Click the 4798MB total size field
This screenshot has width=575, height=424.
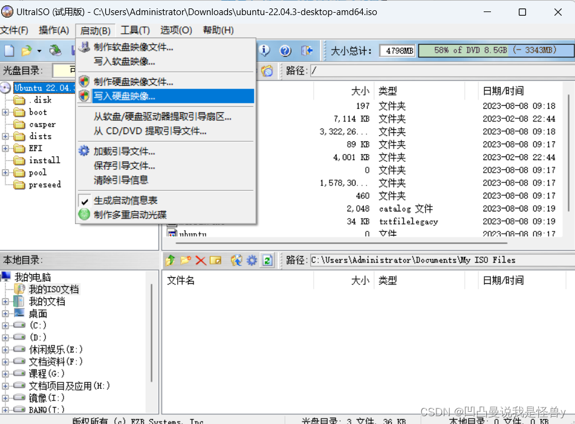397,51
